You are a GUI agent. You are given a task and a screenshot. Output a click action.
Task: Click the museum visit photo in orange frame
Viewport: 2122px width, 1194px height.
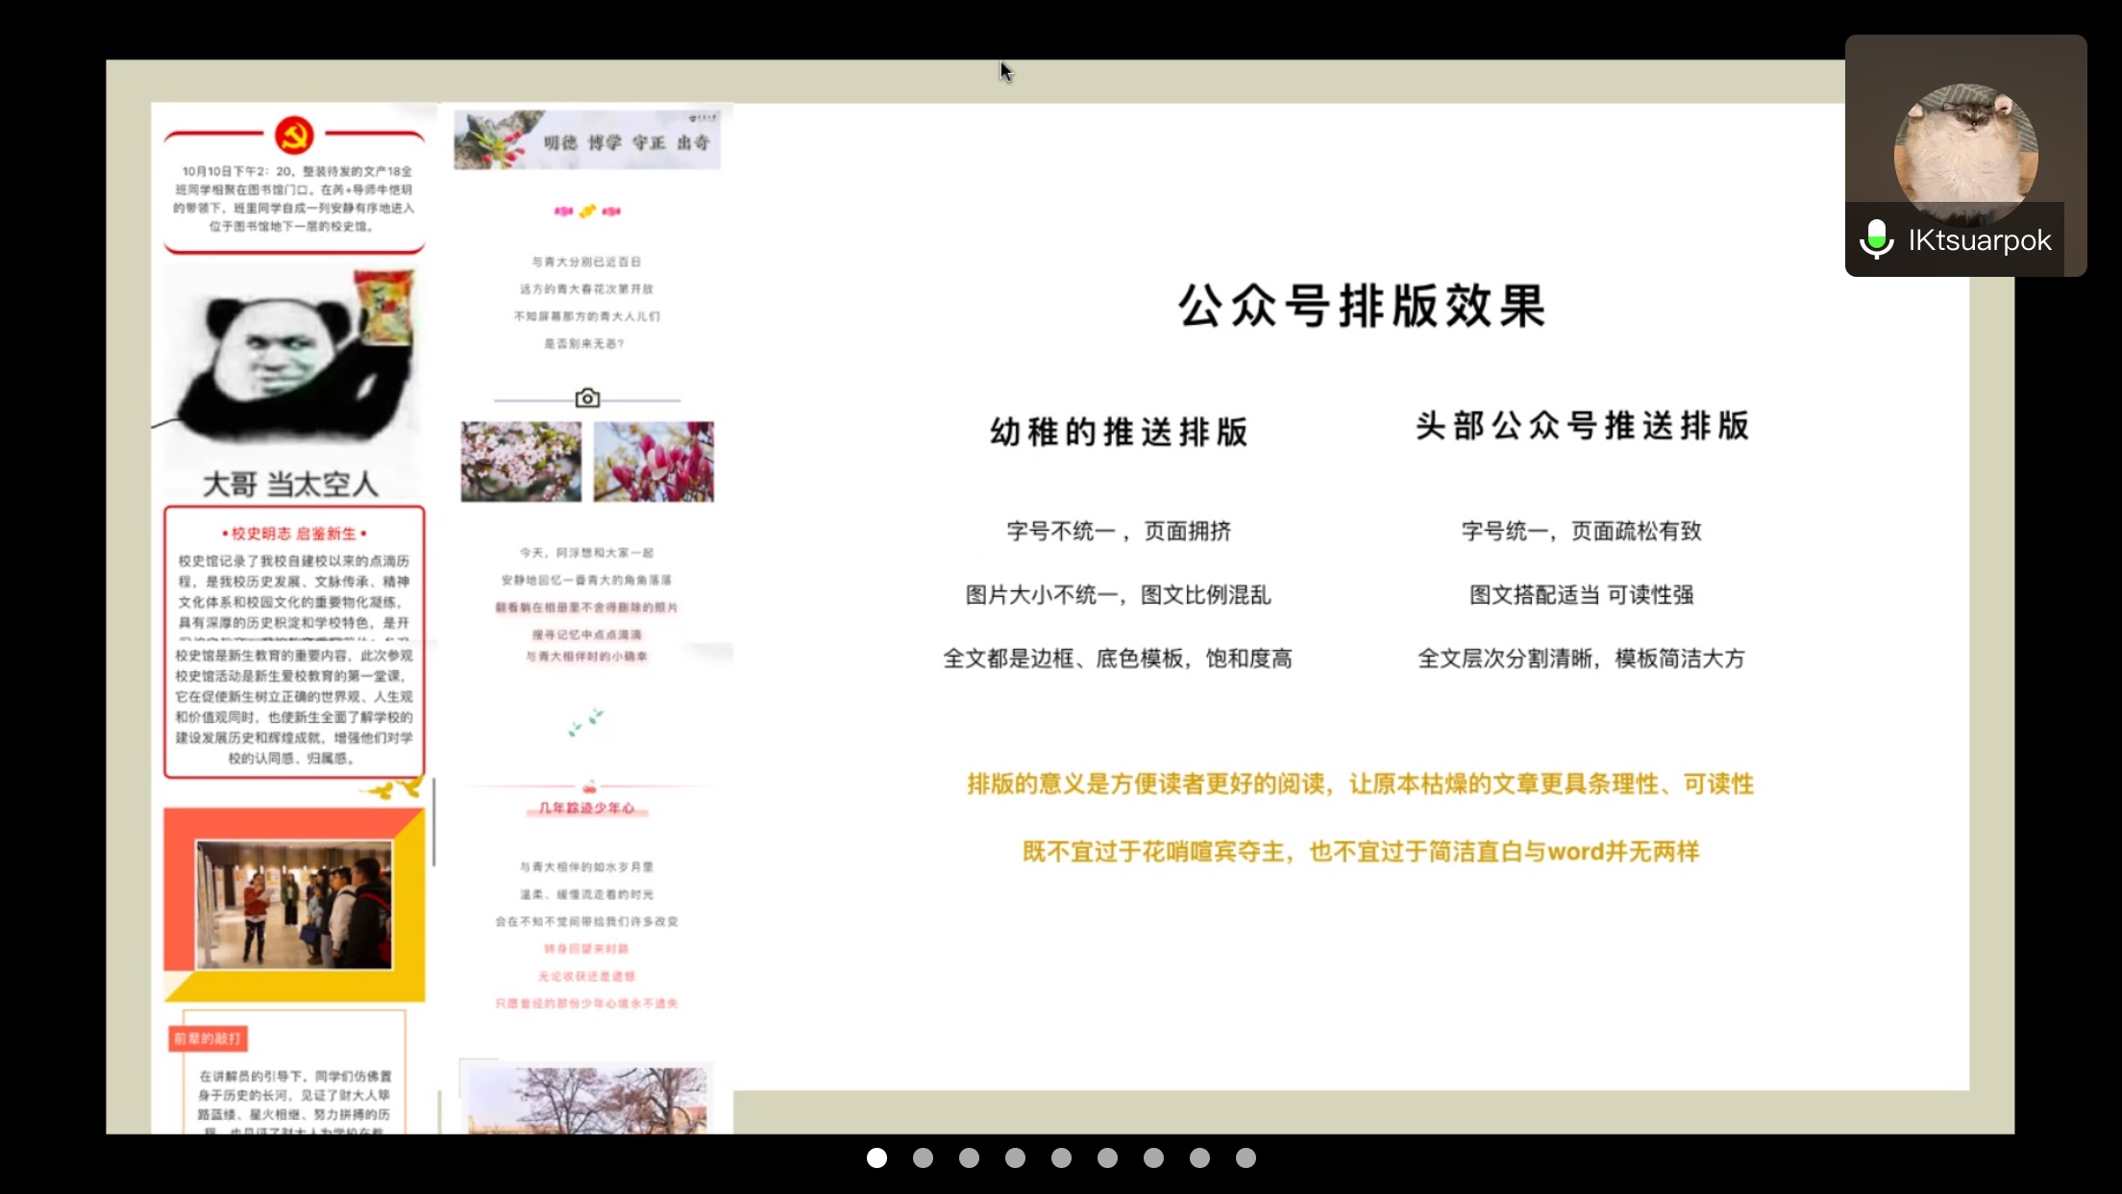click(x=294, y=905)
